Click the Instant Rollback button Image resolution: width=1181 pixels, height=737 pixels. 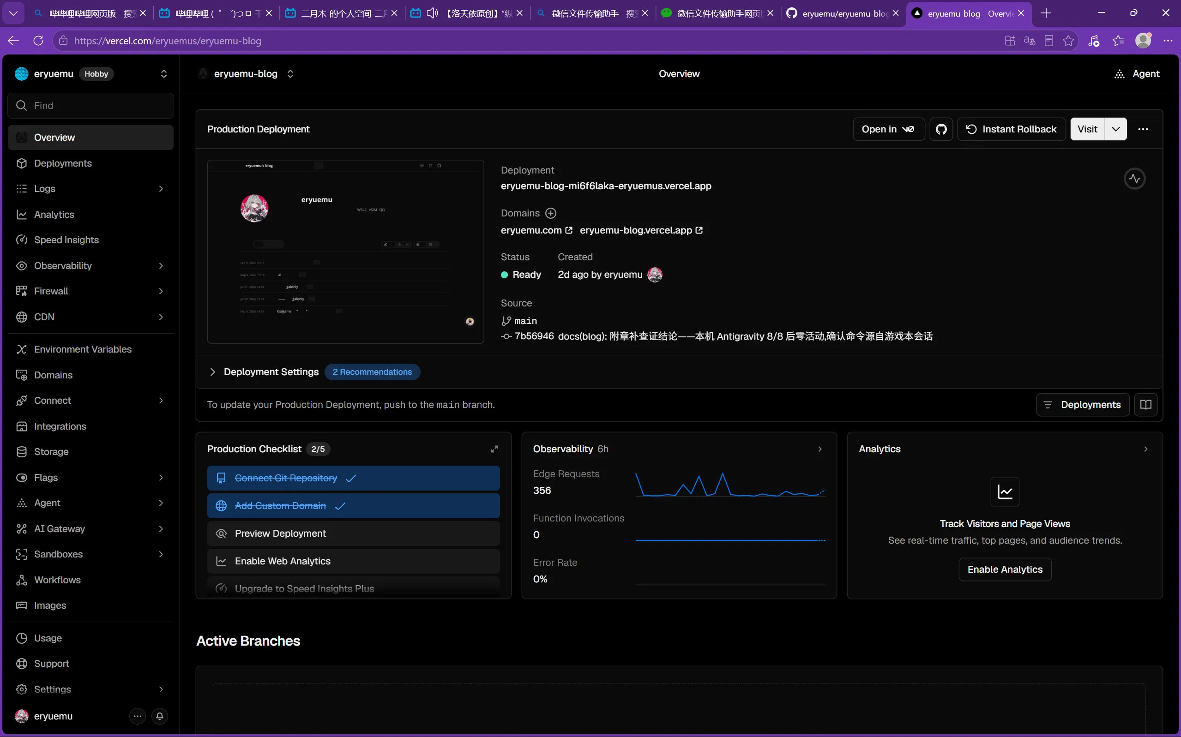pos(1011,129)
